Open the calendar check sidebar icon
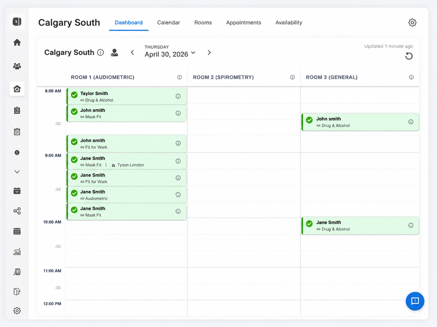This screenshot has height=327, width=437. coord(17,191)
